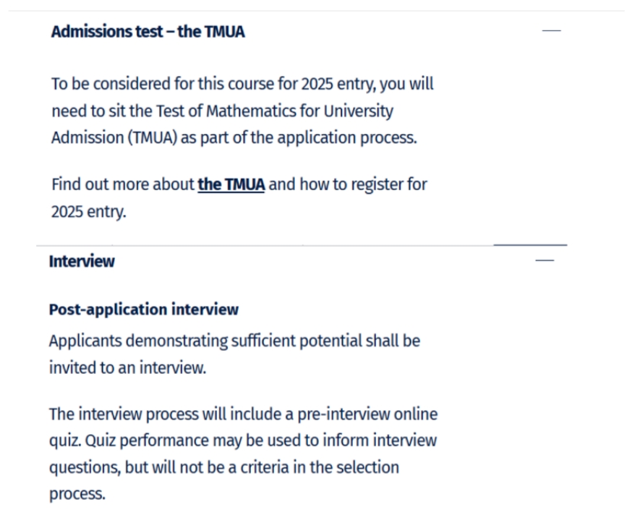Collapse the Interview section via minus icon
The width and height of the screenshot is (627, 515).
click(545, 260)
